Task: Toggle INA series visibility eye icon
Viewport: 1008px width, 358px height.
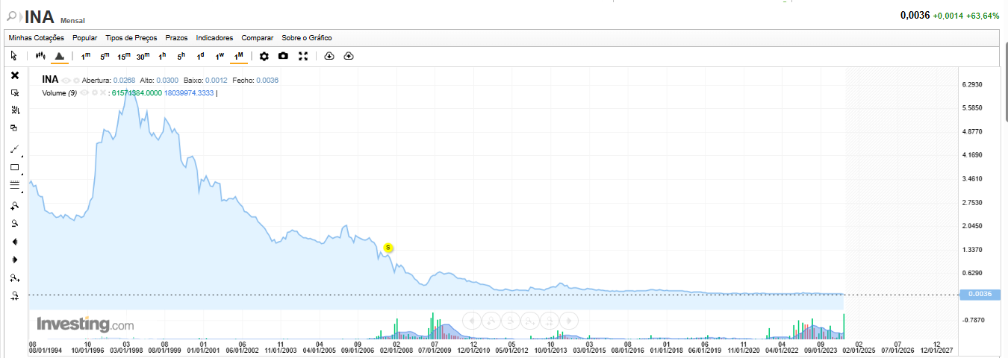Action: pos(66,80)
